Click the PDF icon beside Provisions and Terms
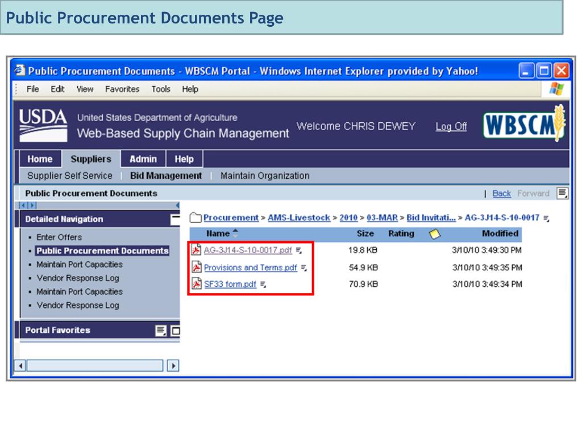 pyautogui.click(x=197, y=267)
